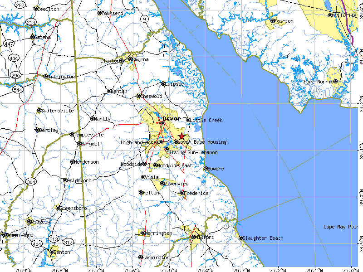The width and height of the screenshot is (363, 272).
Task: Click the Route 317 shield
Action: 69,243
